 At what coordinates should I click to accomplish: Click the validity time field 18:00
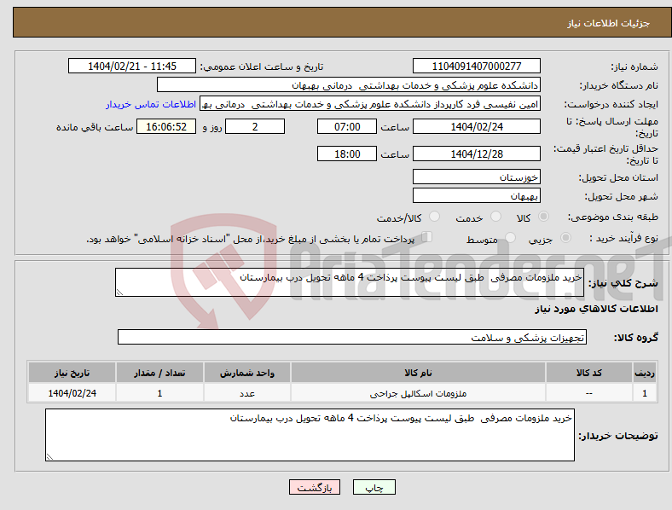(347, 154)
